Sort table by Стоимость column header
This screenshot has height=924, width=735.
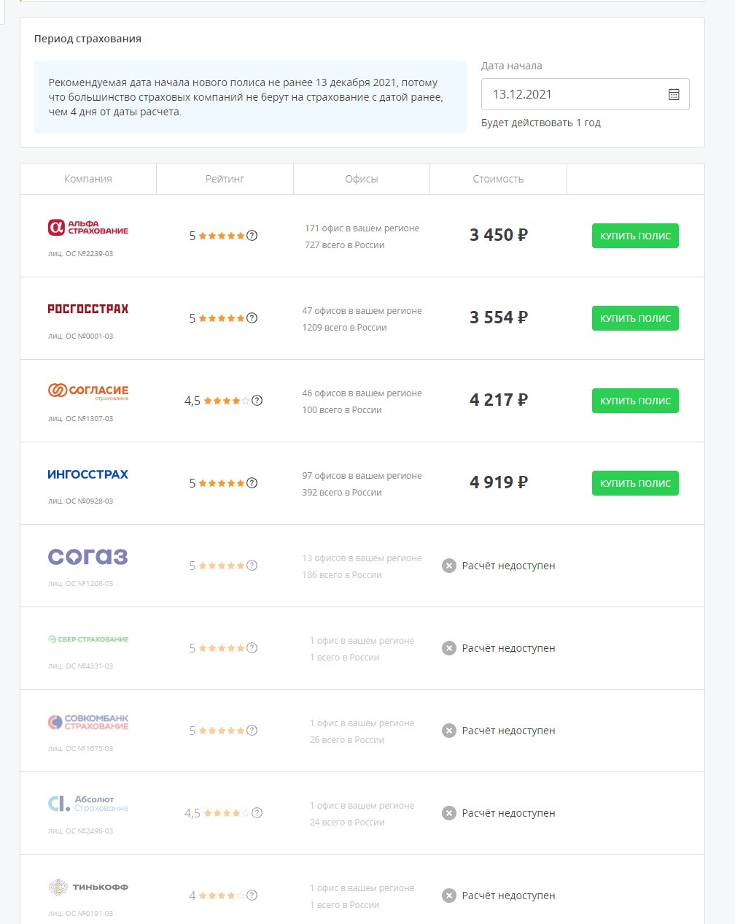[x=498, y=179]
